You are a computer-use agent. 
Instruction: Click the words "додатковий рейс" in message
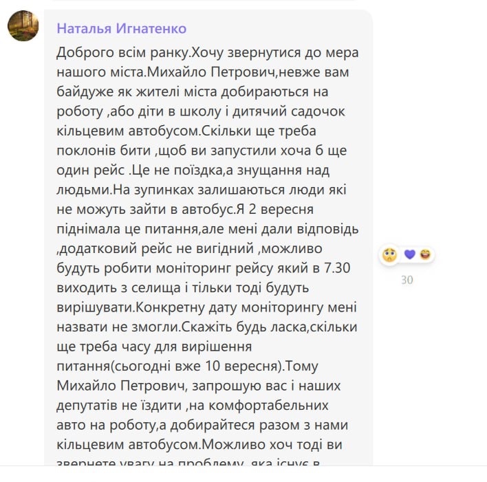(x=116, y=249)
